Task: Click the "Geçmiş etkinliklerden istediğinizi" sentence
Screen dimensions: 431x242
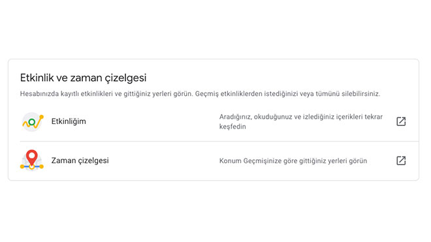Action: click(x=287, y=94)
